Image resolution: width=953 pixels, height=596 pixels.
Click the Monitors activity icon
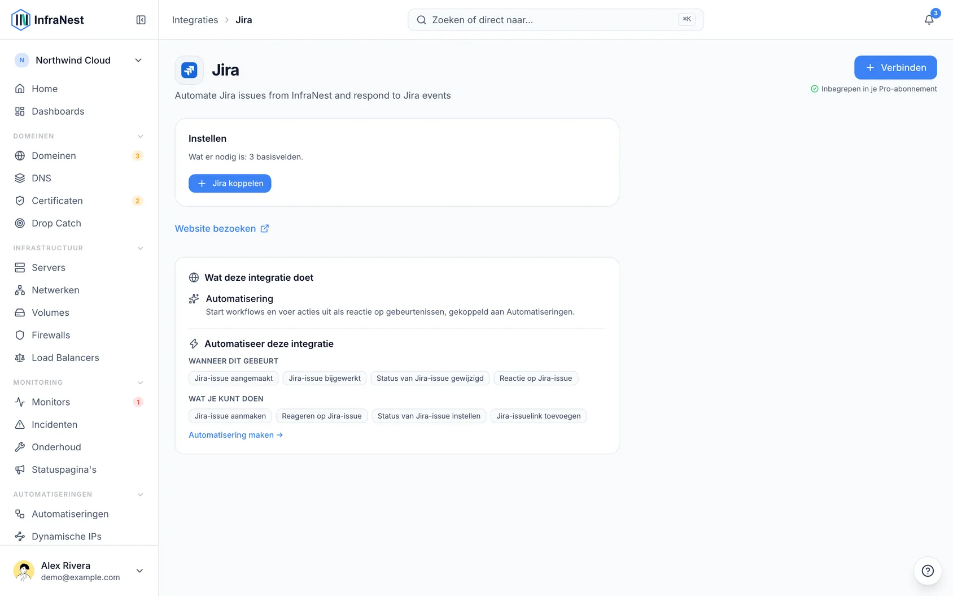tap(20, 402)
